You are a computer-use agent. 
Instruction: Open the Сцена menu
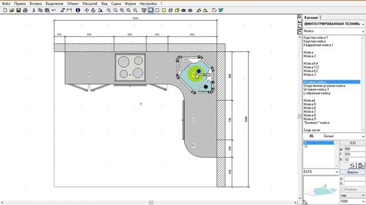116,4
